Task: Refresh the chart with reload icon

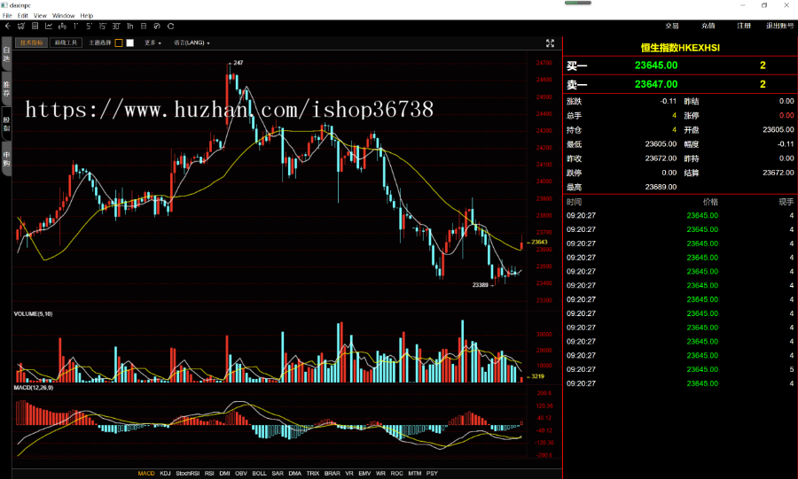Action: click(x=170, y=26)
